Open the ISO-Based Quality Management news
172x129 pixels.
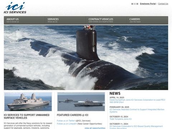(x=136, y=127)
